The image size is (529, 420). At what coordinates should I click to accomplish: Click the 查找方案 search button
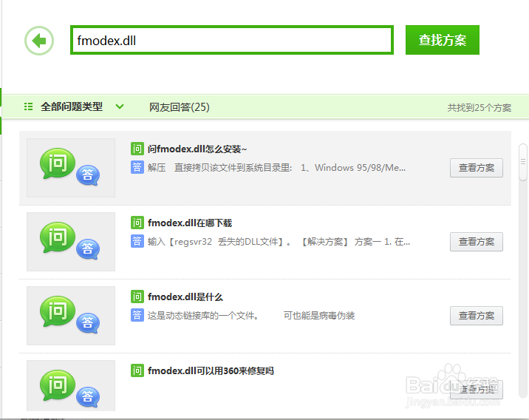(443, 40)
